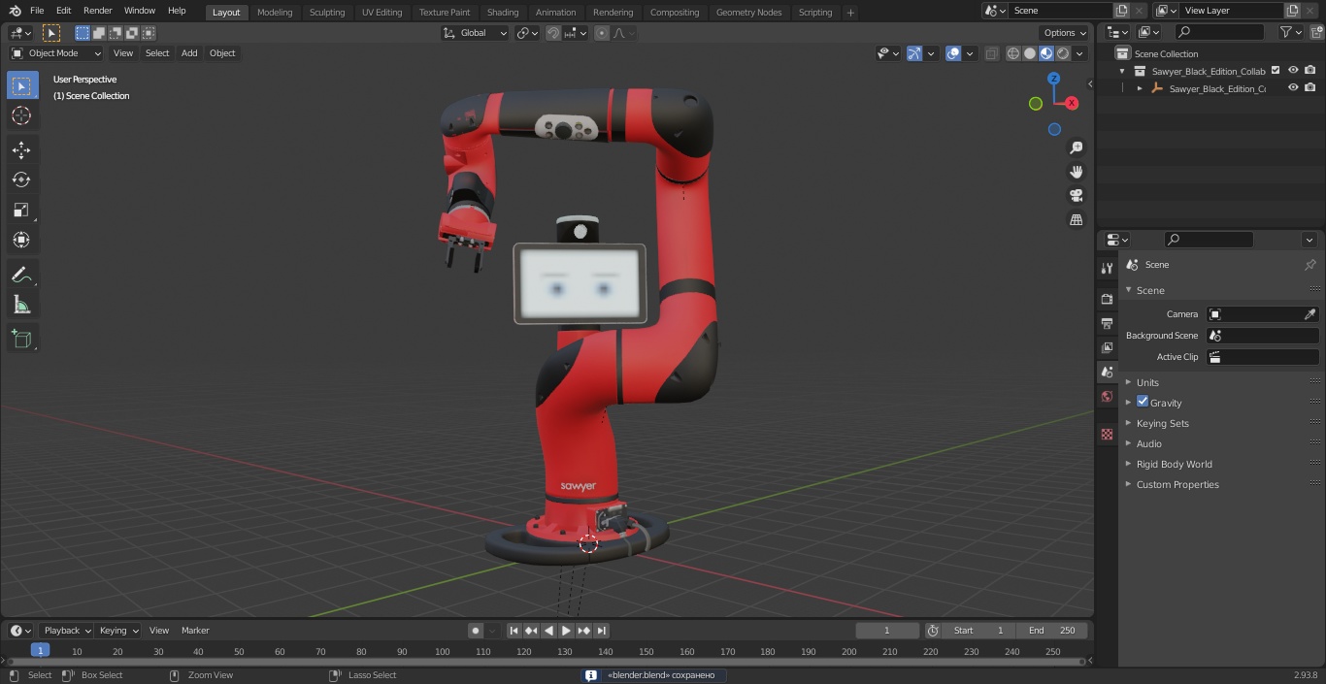This screenshot has height=684, width=1326.
Task: Expand the Rigid Body World panel
Action: 1175,464
